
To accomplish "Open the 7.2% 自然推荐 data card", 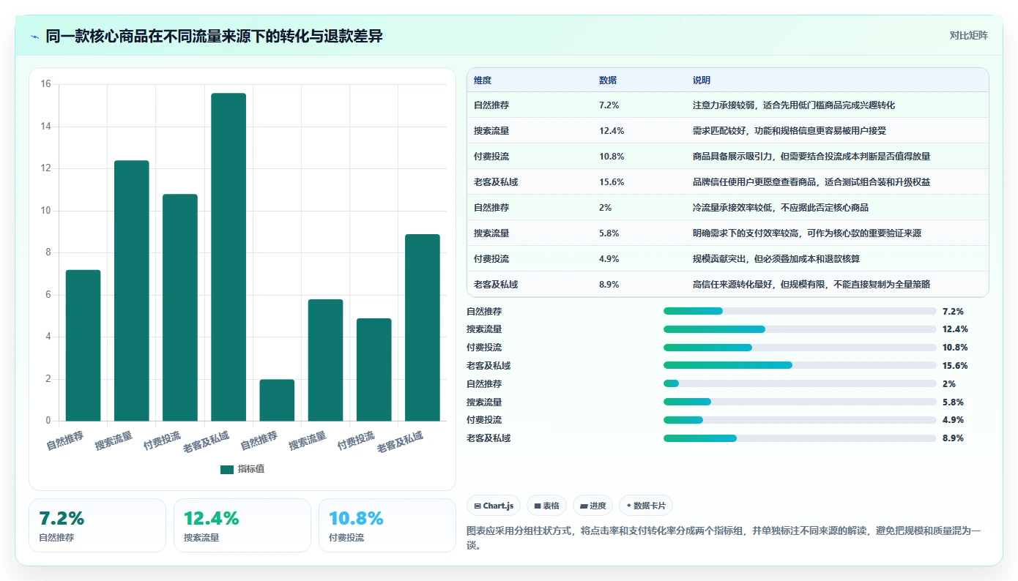I will pos(97,525).
